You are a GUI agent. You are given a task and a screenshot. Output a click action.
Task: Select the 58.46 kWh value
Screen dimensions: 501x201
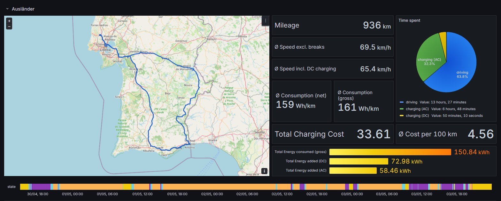click(x=395, y=171)
